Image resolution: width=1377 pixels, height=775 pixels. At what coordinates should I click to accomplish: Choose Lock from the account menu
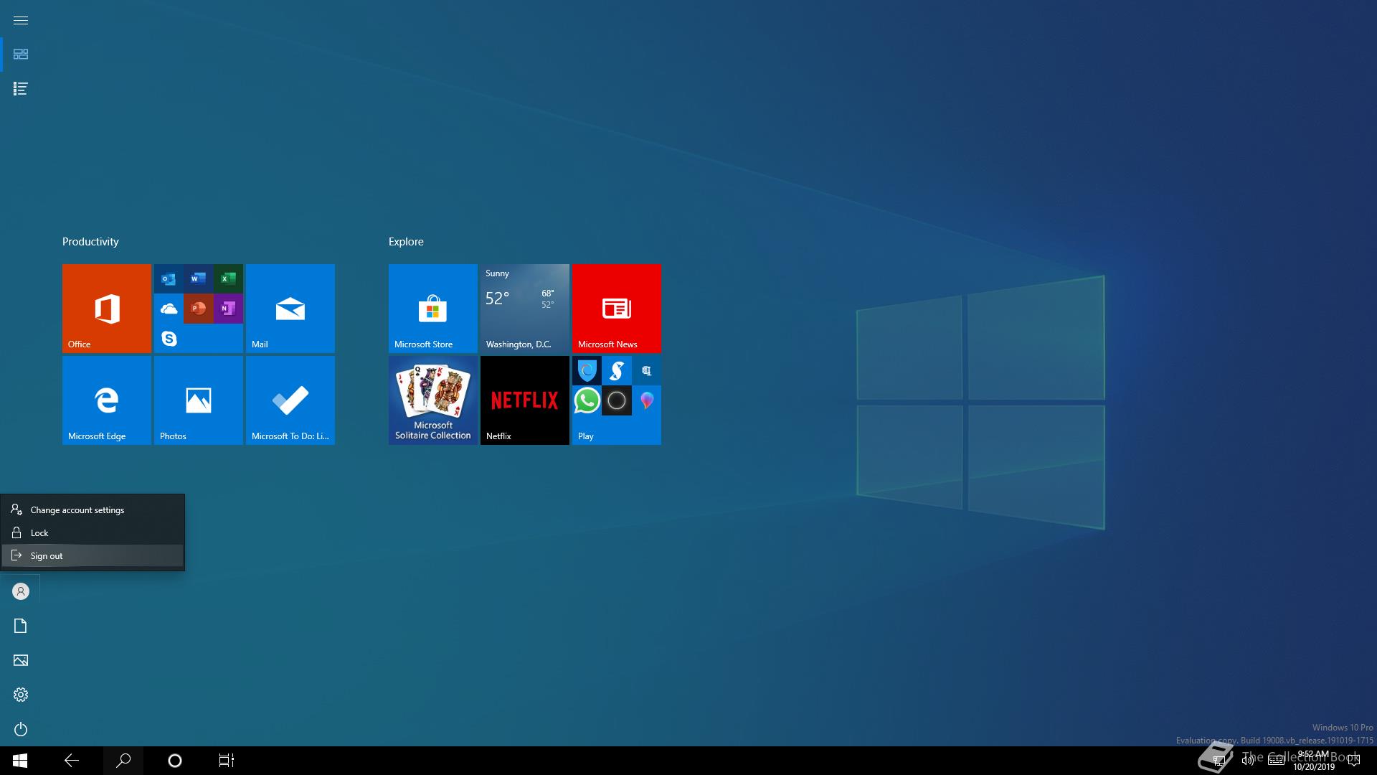(93, 533)
